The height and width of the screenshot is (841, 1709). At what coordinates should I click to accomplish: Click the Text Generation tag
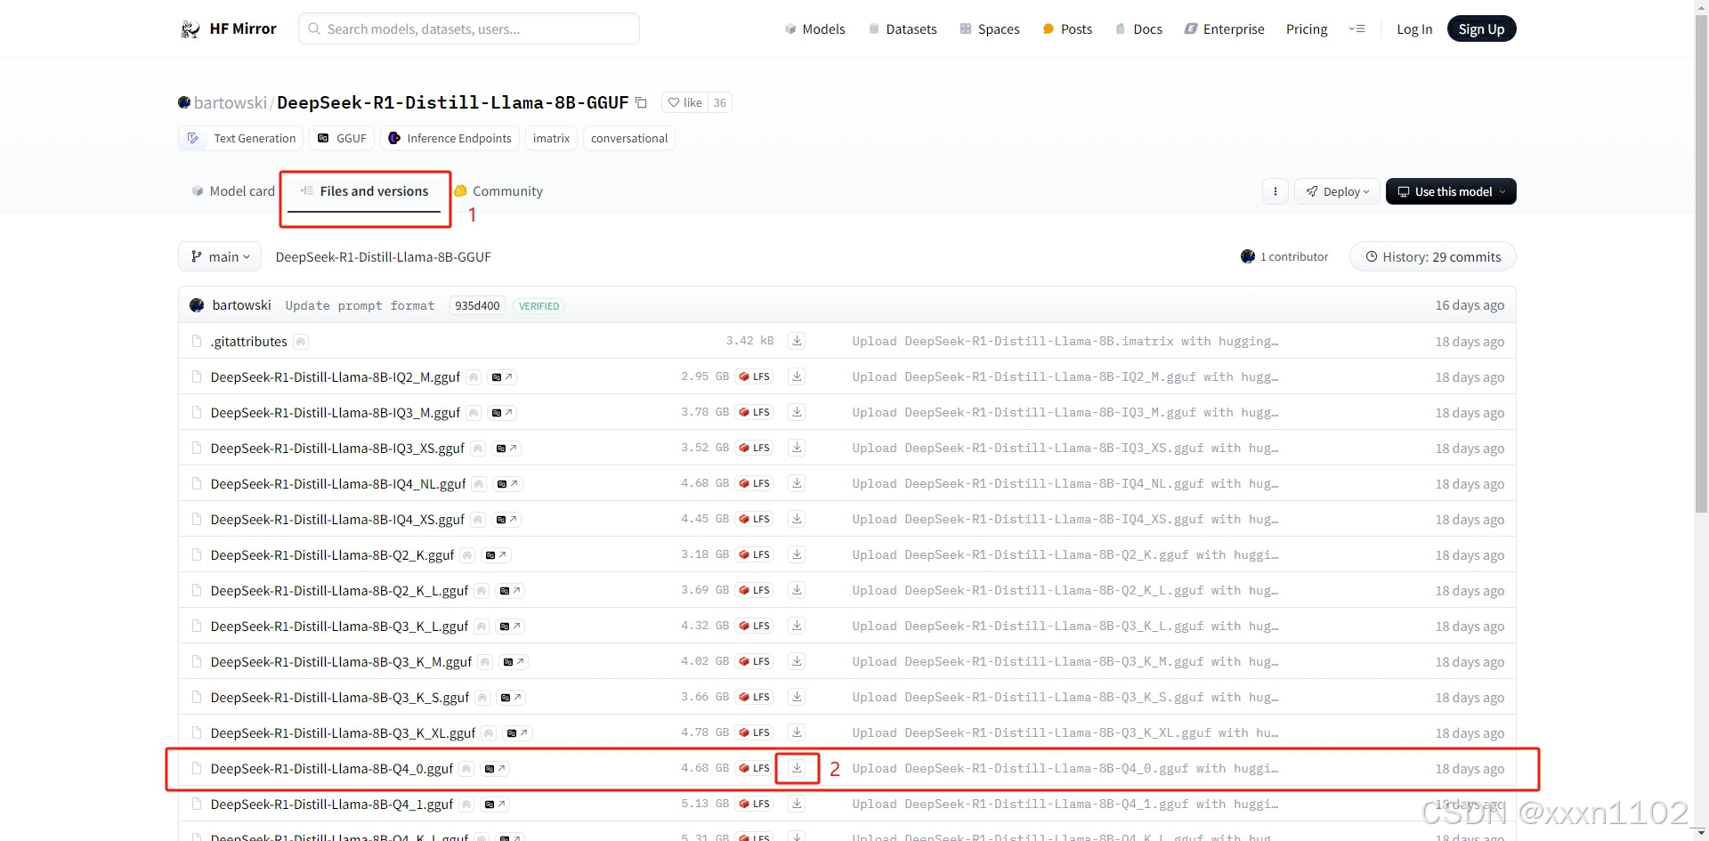tap(241, 138)
